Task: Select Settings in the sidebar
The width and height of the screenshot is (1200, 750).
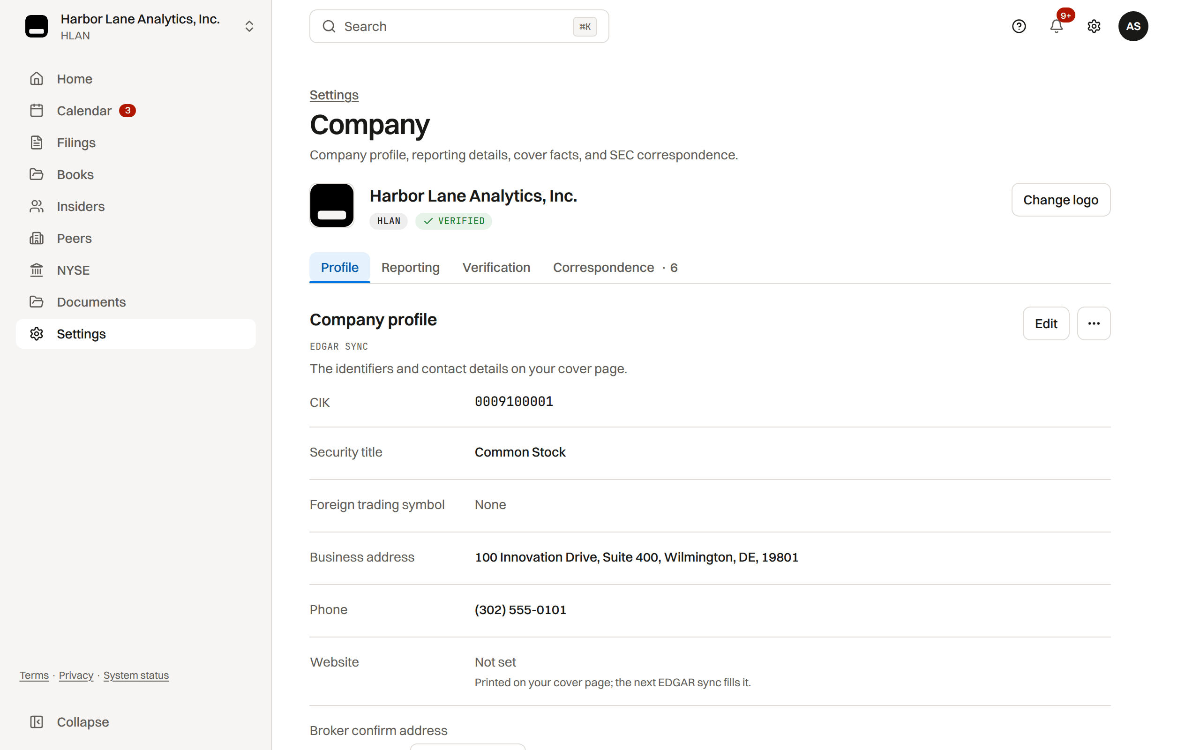Action: pyautogui.click(x=135, y=334)
